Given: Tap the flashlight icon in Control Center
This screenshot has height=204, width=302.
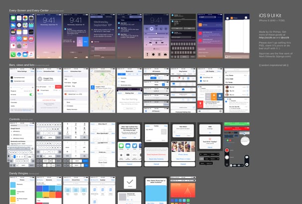Looking at the screenshot, I should click(x=148, y=54).
